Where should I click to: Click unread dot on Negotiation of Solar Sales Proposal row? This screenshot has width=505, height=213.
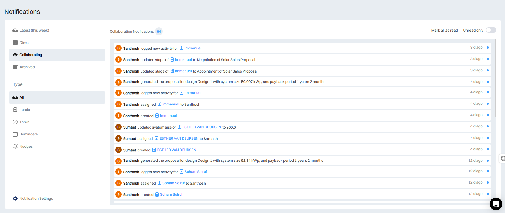[x=488, y=59]
